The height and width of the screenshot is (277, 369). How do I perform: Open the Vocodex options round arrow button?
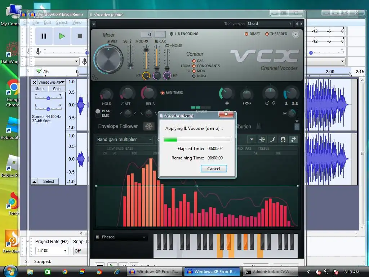click(295, 34)
